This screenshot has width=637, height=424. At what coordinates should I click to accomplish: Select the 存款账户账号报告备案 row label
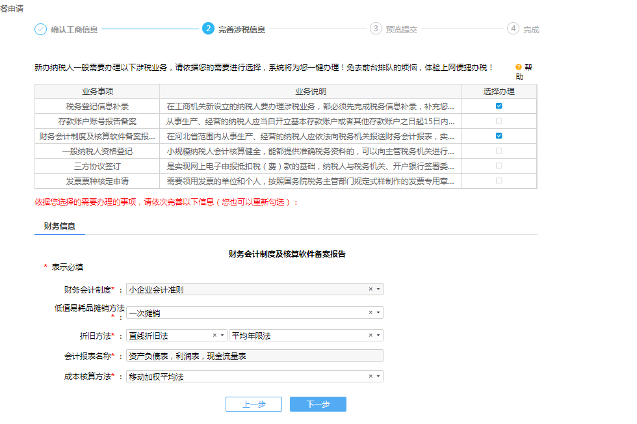97,122
